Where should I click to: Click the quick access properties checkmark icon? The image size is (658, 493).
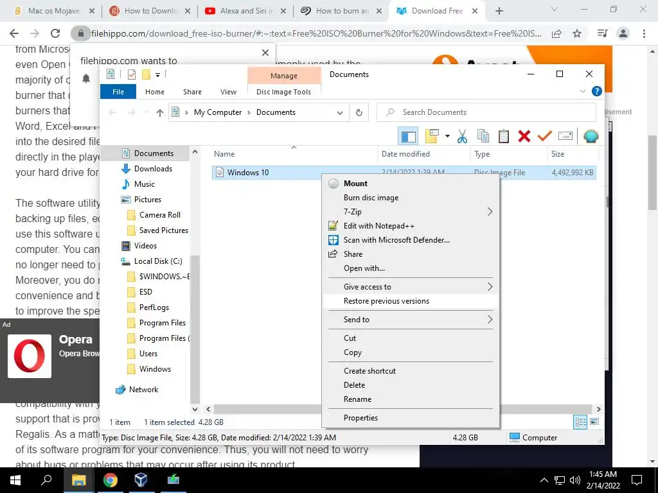click(x=131, y=74)
